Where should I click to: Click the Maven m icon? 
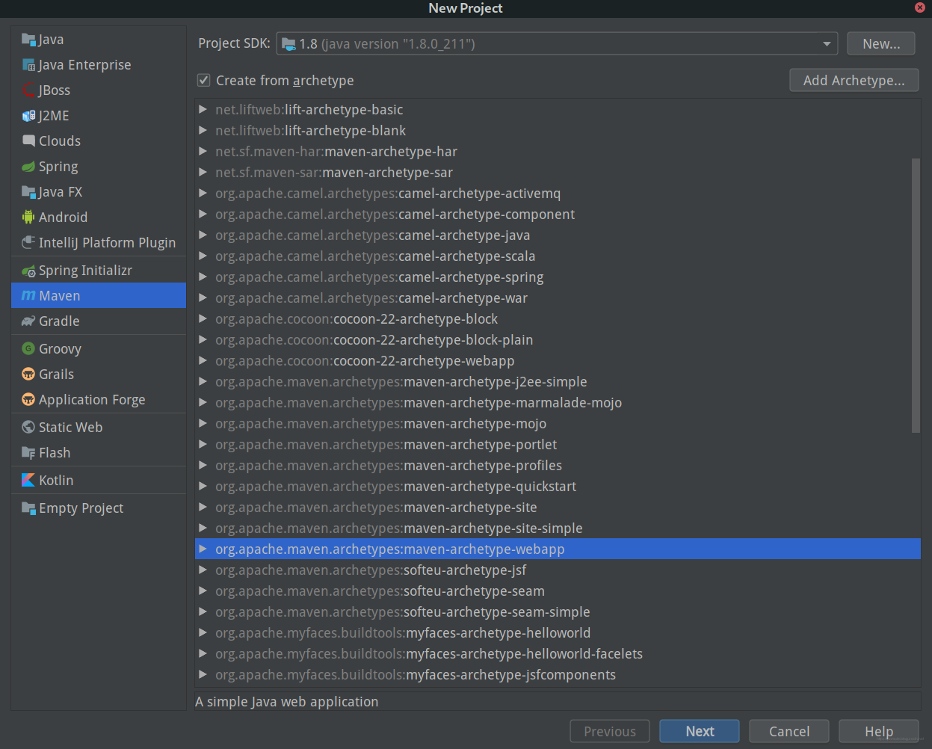(x=29, y=296)
